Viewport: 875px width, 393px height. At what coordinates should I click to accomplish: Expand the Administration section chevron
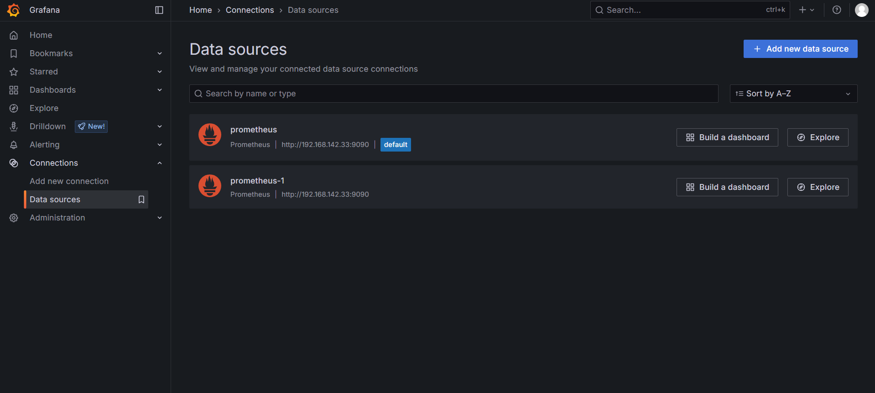tap(160, 218)
